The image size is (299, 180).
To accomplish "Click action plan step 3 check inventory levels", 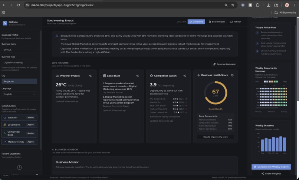I will (271, 52).
